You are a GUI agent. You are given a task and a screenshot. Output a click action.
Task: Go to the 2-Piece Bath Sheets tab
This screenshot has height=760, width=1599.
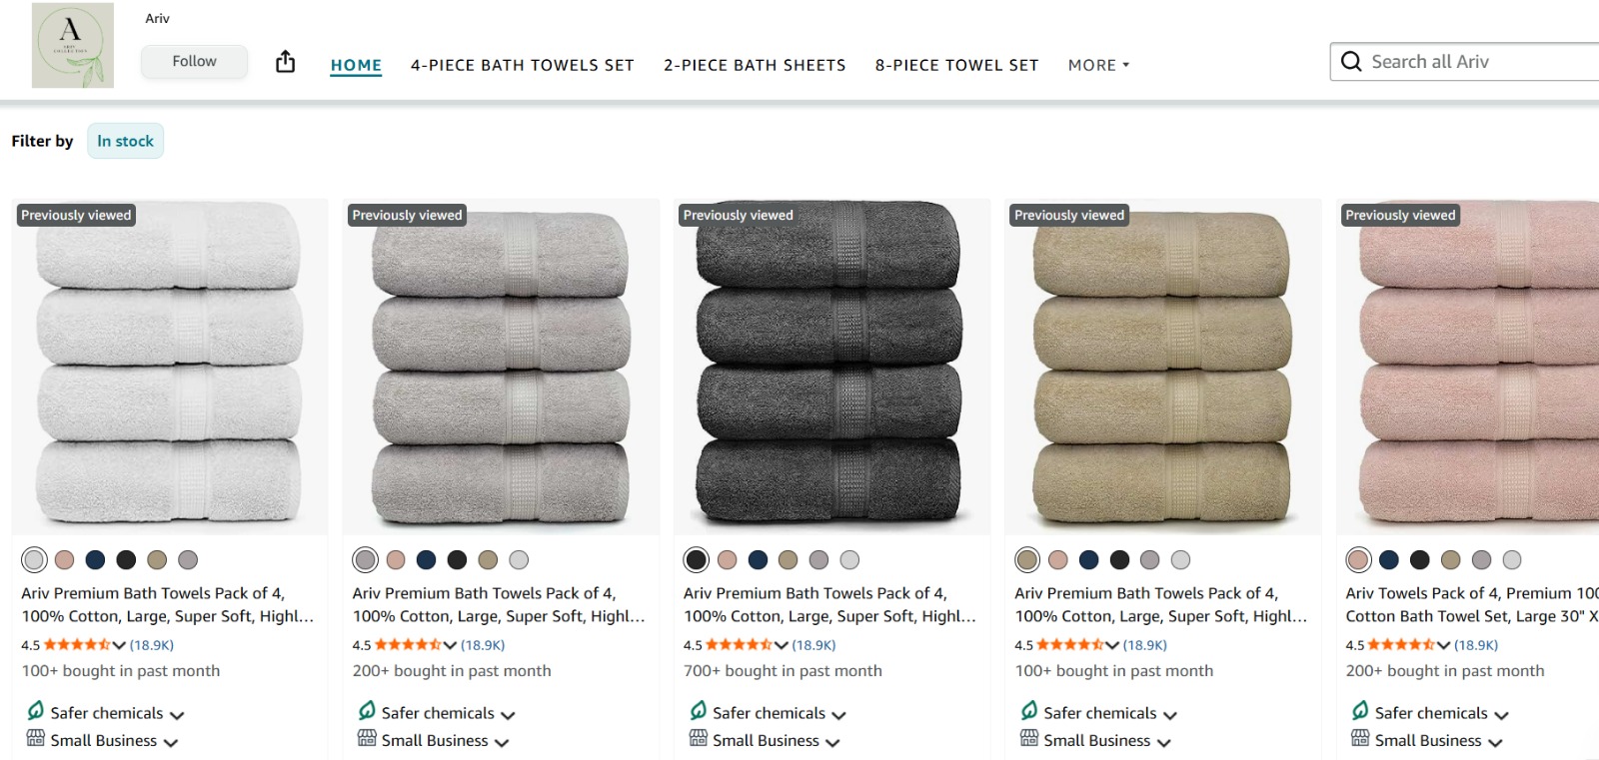(755, 65)
